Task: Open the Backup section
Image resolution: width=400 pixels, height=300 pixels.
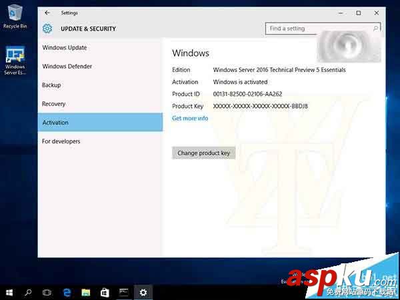Action: tap(100, 85)
